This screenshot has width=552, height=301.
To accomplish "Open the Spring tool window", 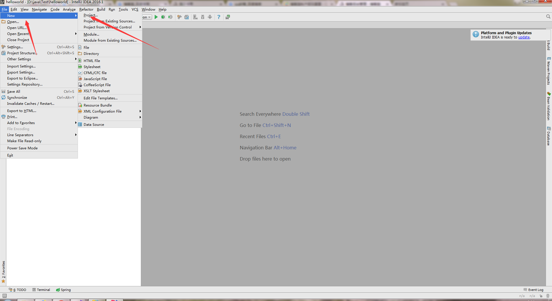I will (63, 290).
